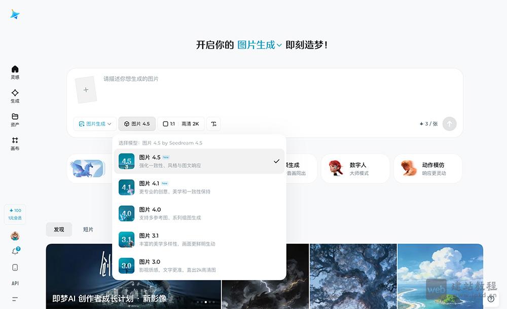Screen dimensions: 507x309
Task: Open the 图片生成 mode dropdown in toolbar
Action: [95, 124]
